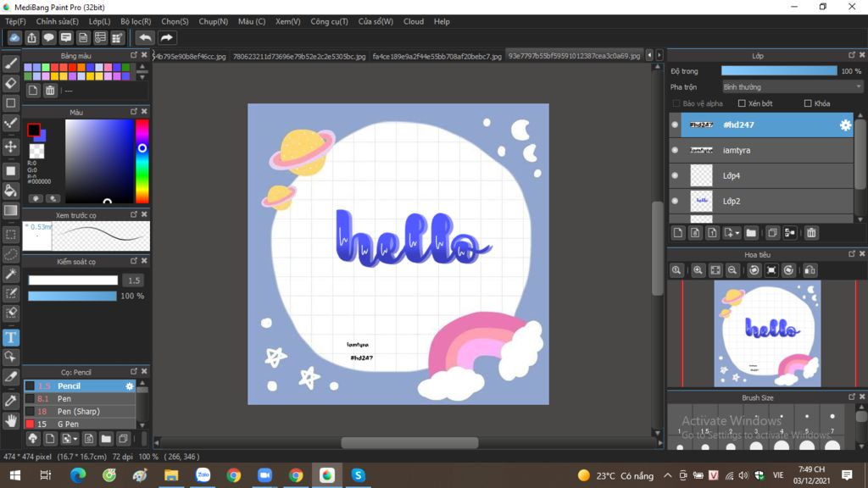The height and width of the screenshot is (488, 868).
Task: Select the rectangular Selection tool
Action: [x=10, y=235]
